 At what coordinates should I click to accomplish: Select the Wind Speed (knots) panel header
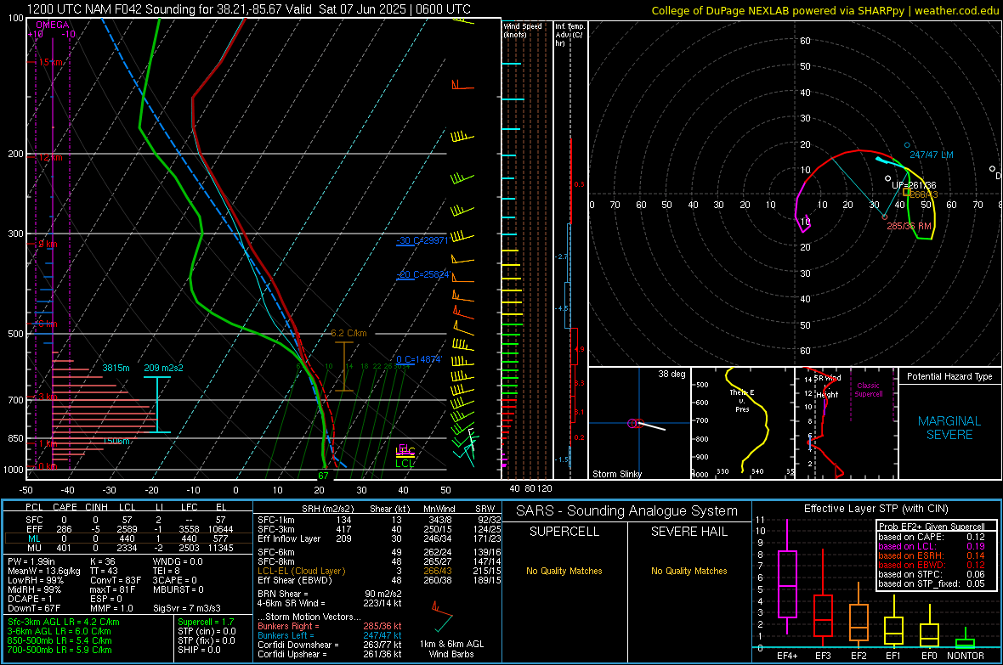(x=523, y=30)
